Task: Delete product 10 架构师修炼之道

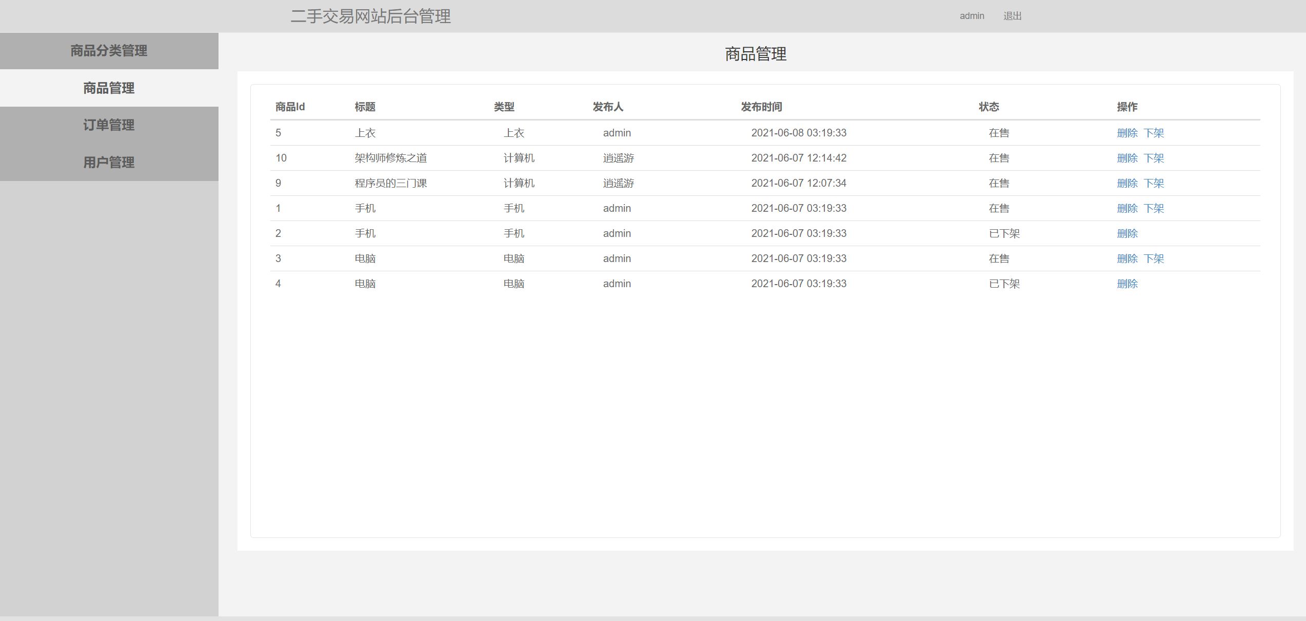Action: point(1127,158)
